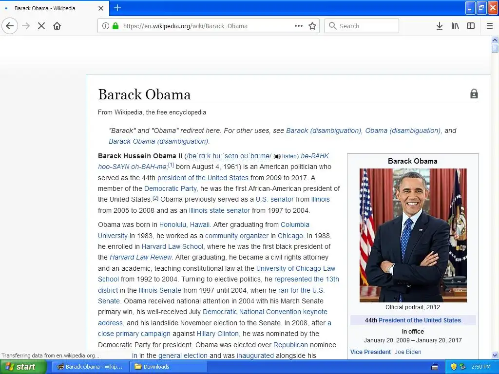
Task: Open a new tab with plus button
Action: (117, 8)
